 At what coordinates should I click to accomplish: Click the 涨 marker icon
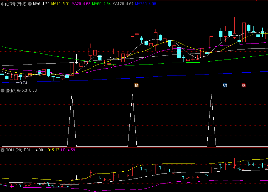[x=243, y=86]
